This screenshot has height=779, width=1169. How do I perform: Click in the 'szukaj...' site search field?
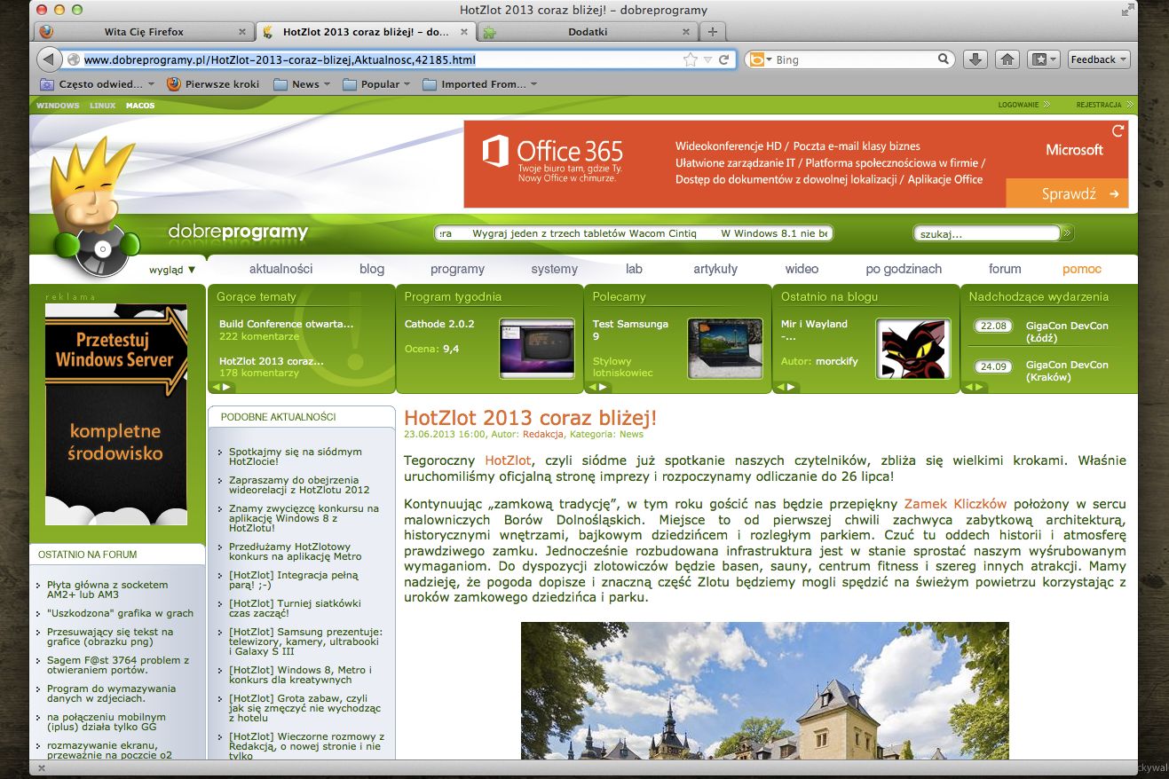(985, 234)
